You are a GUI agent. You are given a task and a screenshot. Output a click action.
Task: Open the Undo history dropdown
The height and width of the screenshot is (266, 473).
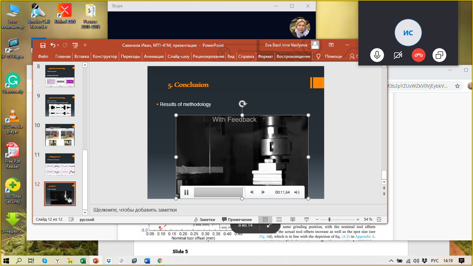point(58,45)
